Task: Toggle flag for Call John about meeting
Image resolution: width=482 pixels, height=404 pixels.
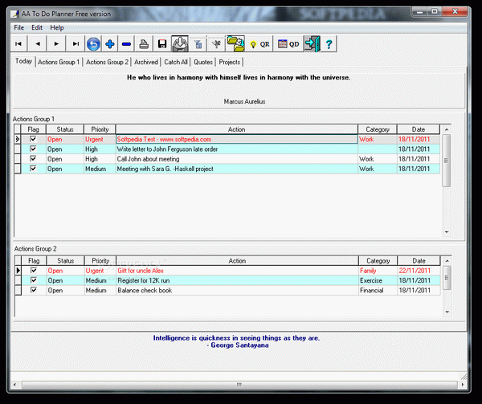Action: click(33, 158)
